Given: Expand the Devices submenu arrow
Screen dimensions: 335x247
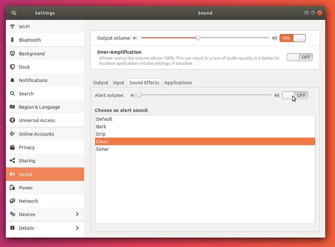Looking at the screenshot, I should [77, 214].
